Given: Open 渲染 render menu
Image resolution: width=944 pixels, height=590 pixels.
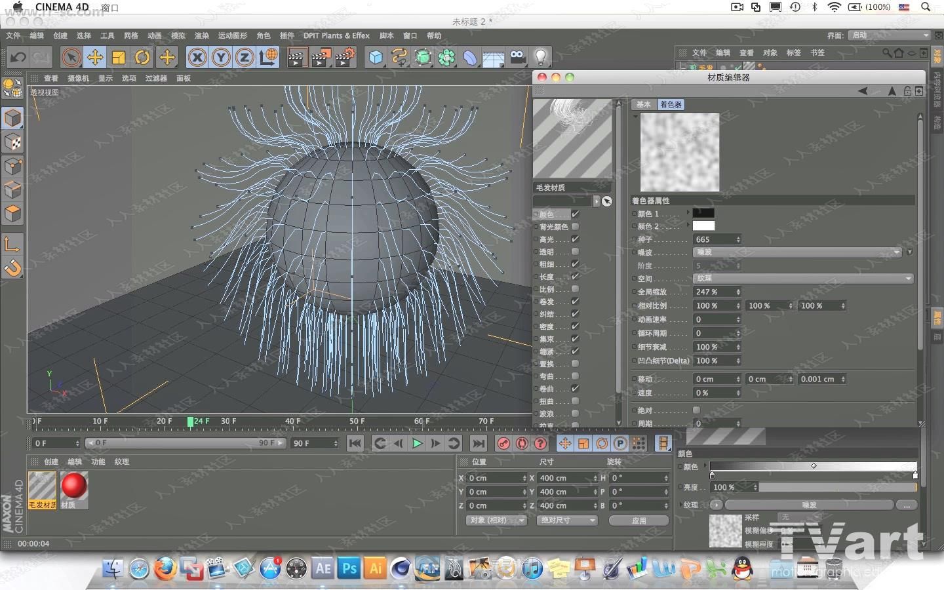Looking at the screenshot, I should 202,36.
